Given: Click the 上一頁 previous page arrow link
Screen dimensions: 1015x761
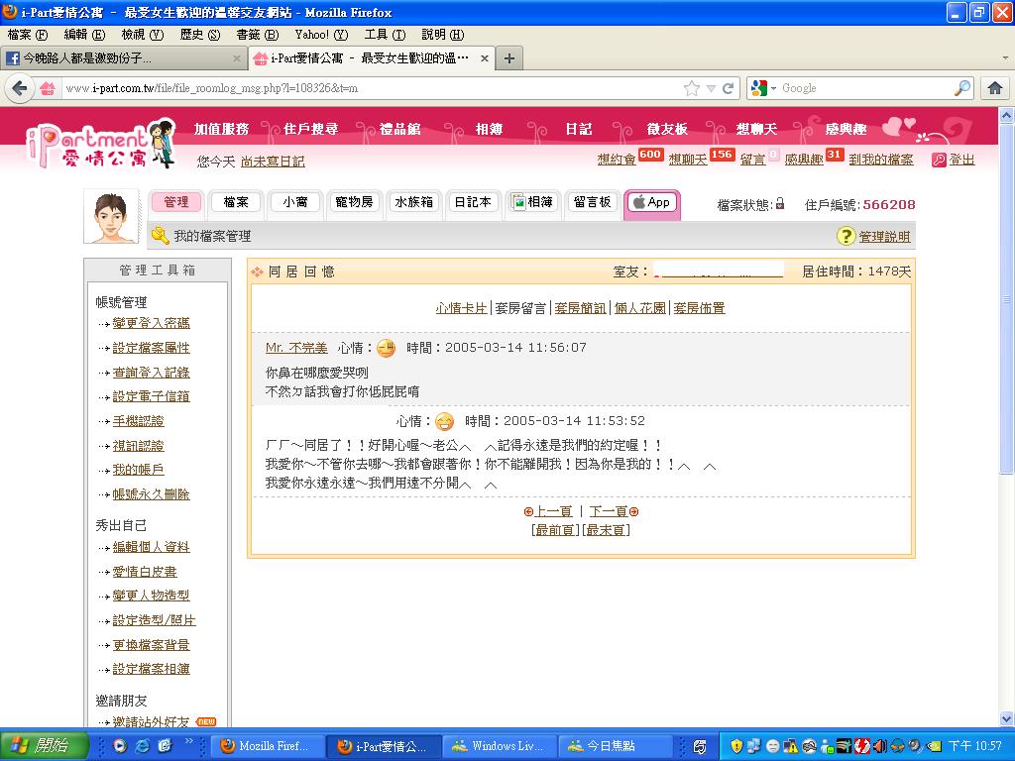Looking at the screenshot, I should click(548, 511).
